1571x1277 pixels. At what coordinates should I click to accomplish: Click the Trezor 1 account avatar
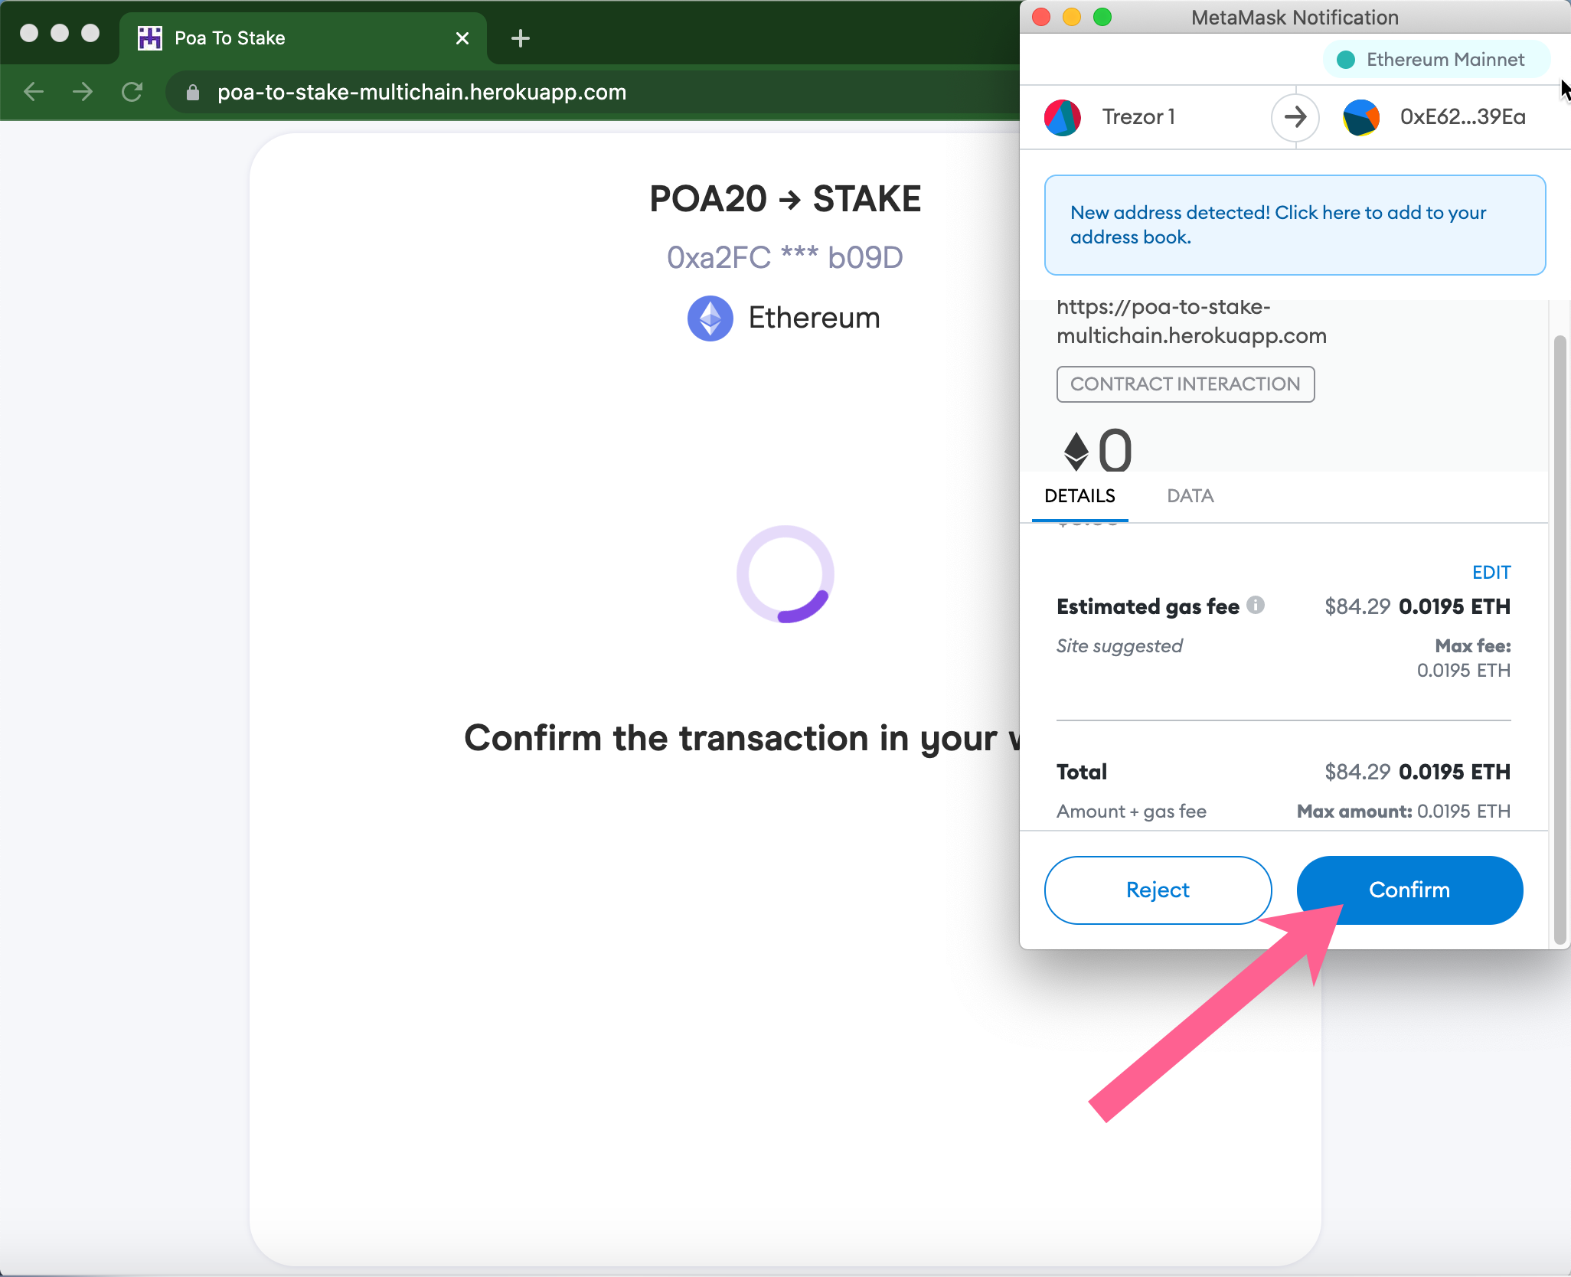click(x=1063, y=117)
